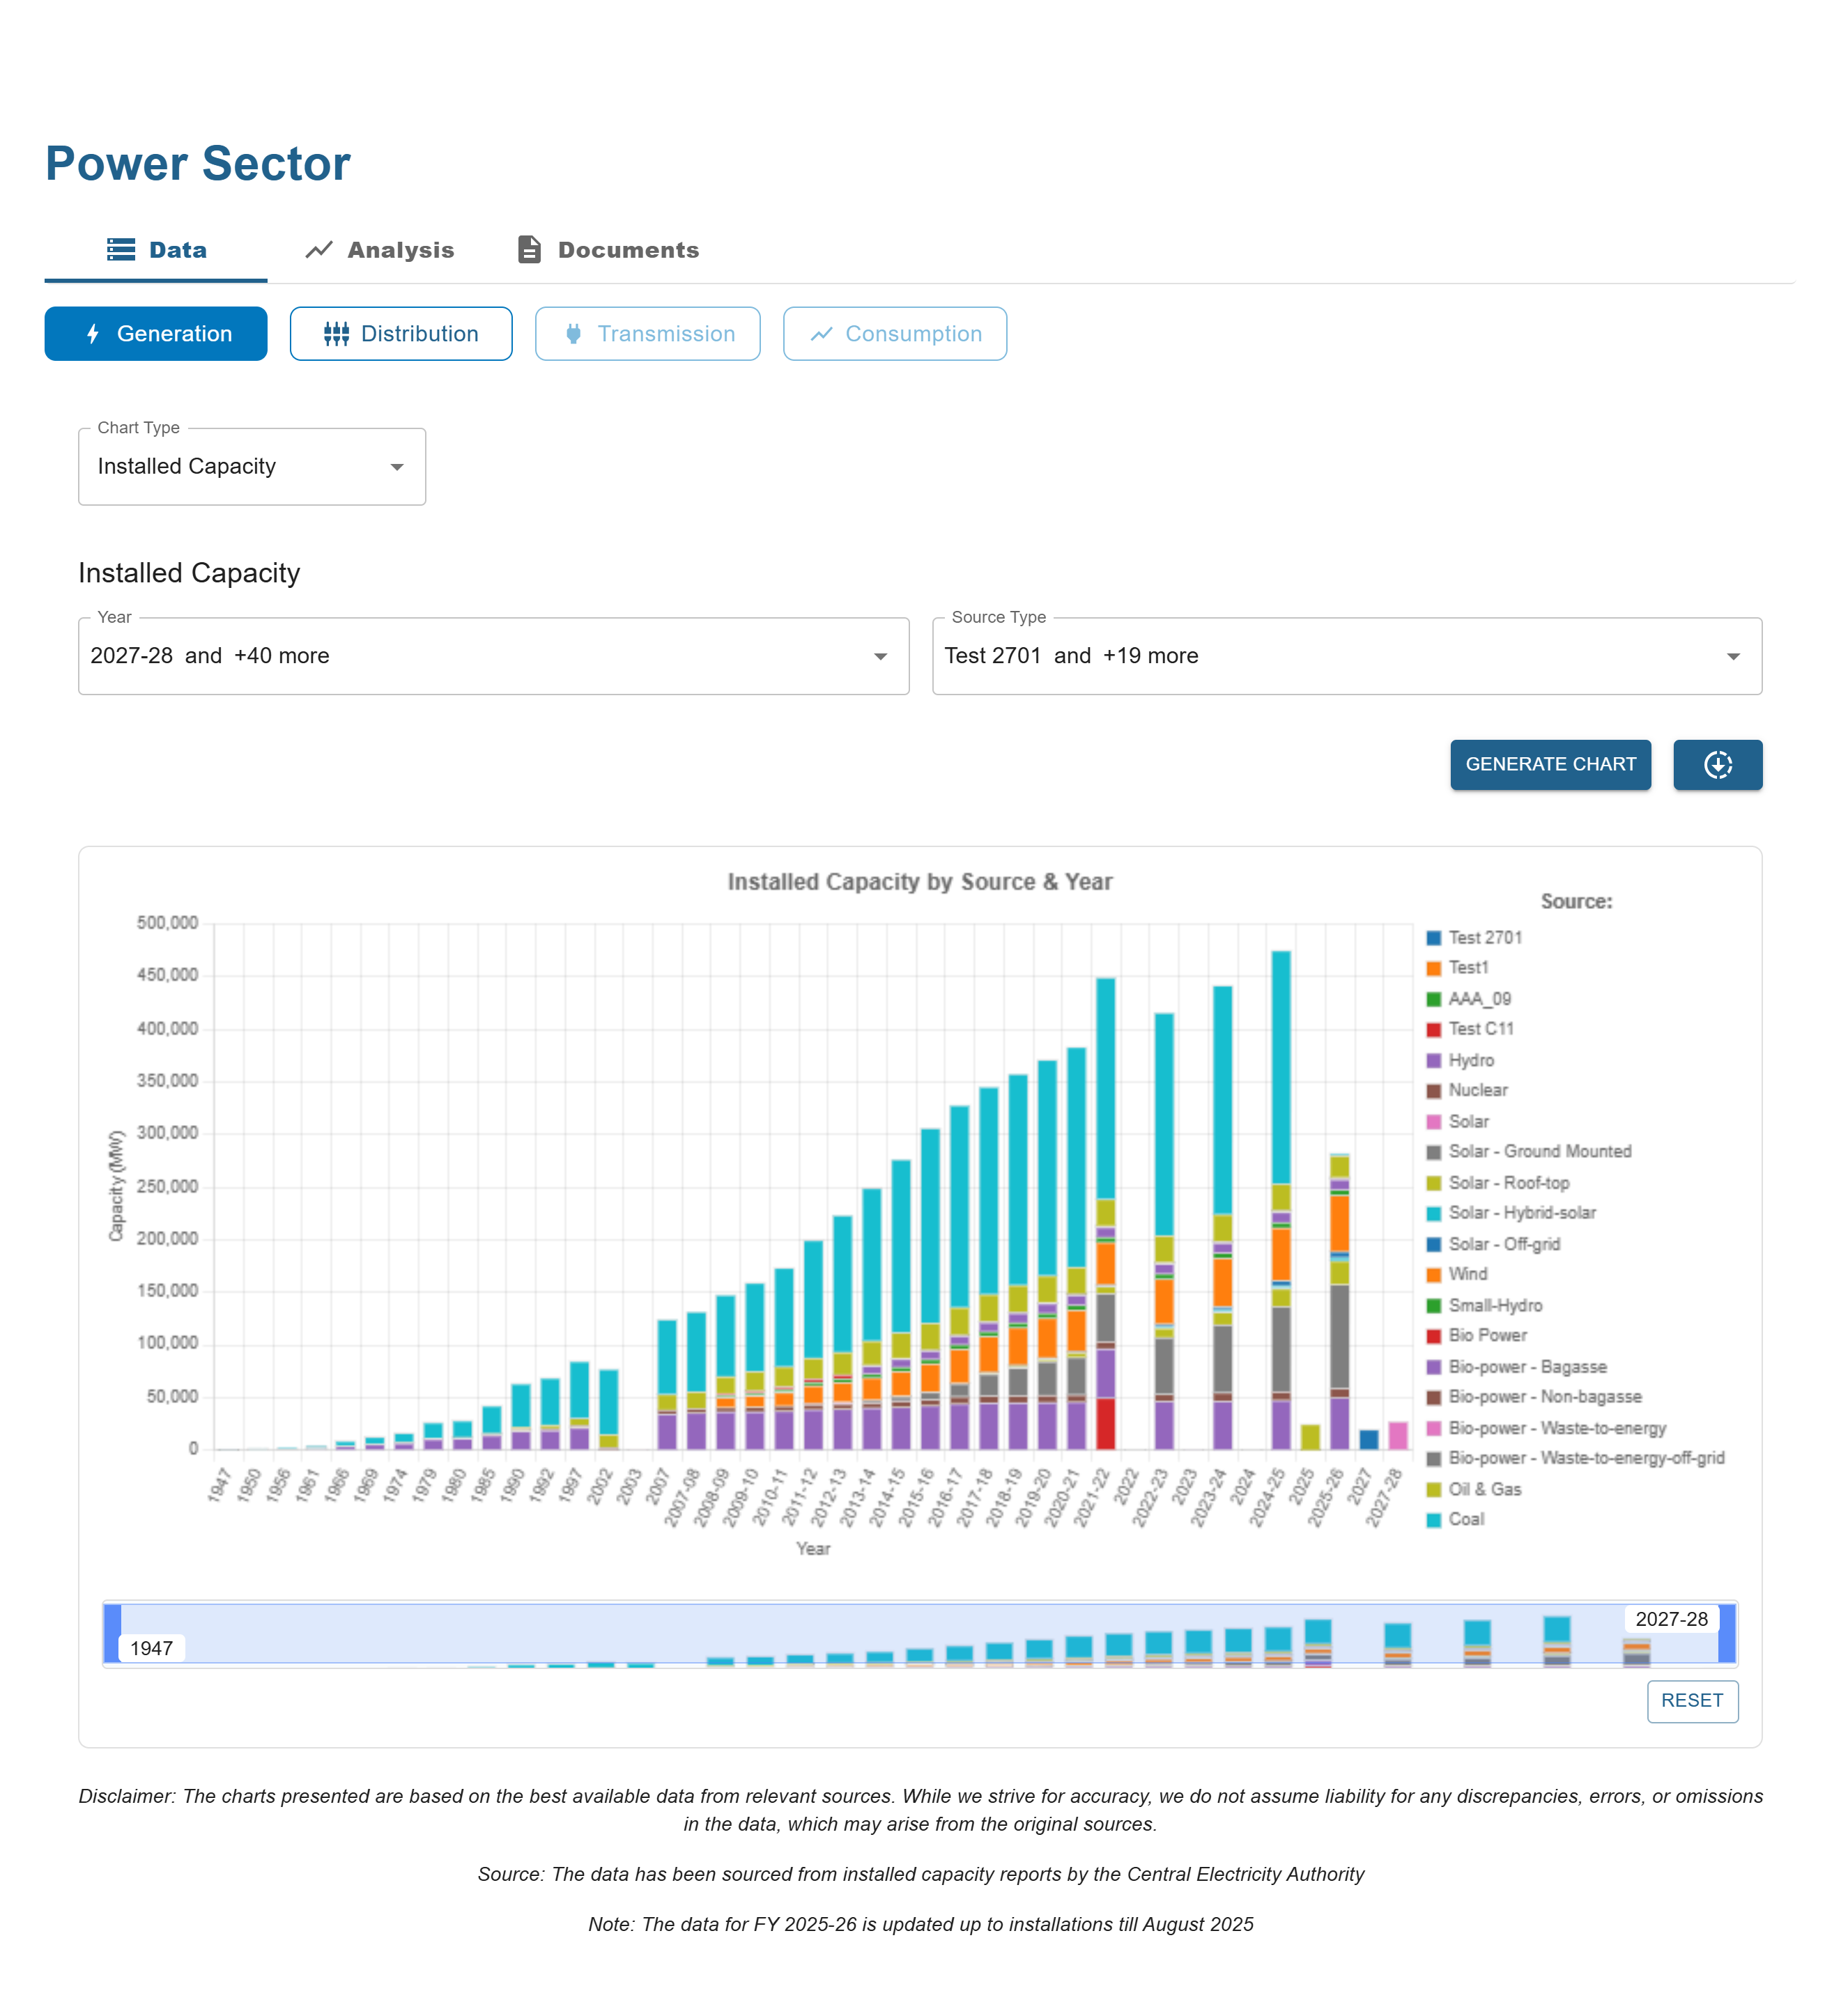Hide Solar - Roof-top legend series

point(1509,1183)
